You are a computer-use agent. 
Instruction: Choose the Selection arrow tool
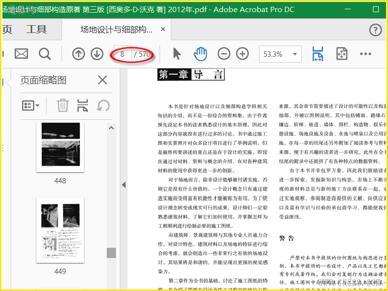click(177, 54)
